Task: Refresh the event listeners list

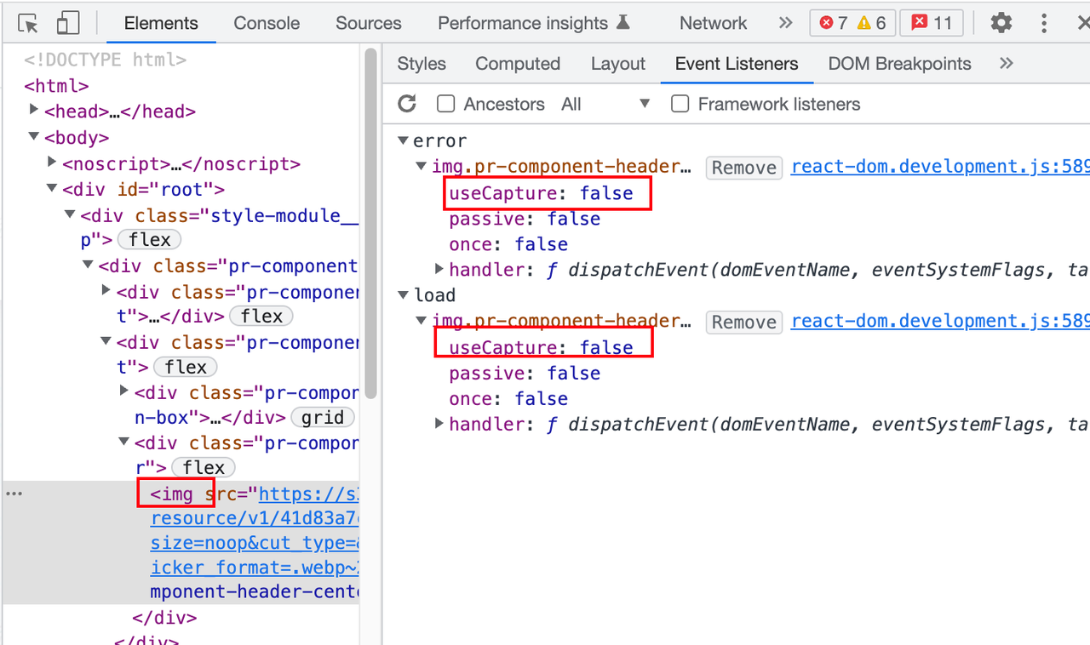Action: [407, 104]
